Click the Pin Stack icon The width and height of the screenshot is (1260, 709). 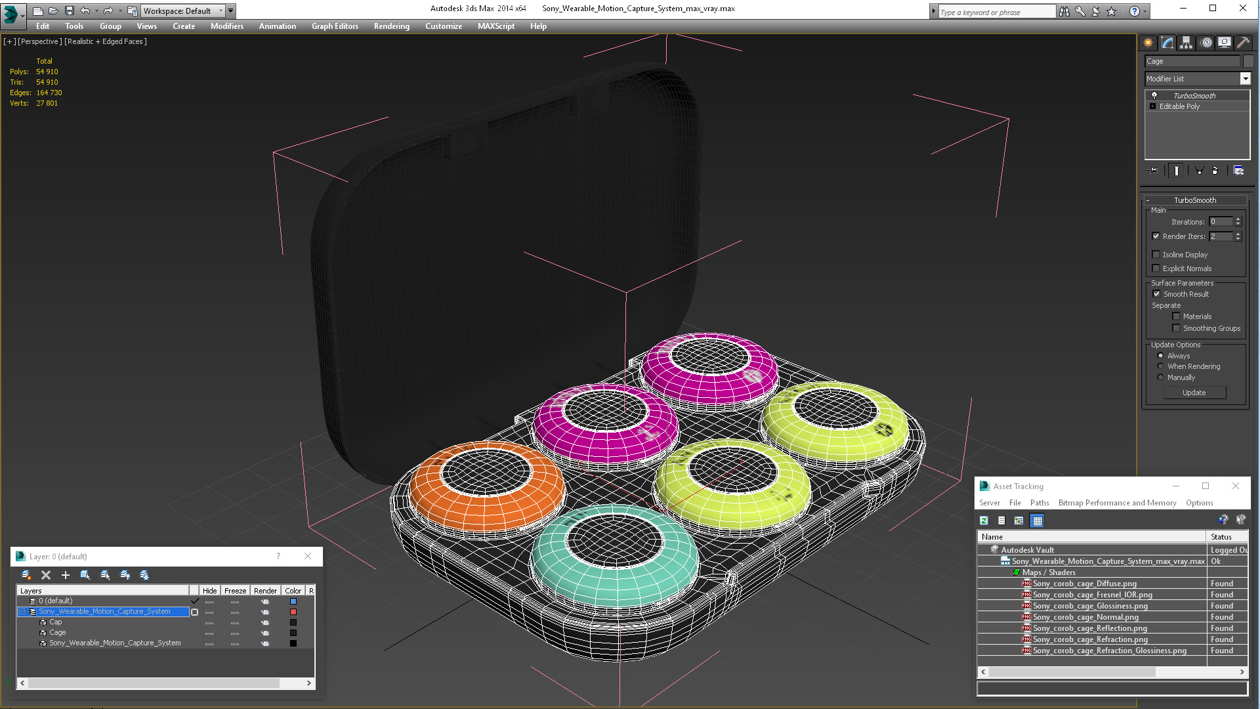(1154, 171)
